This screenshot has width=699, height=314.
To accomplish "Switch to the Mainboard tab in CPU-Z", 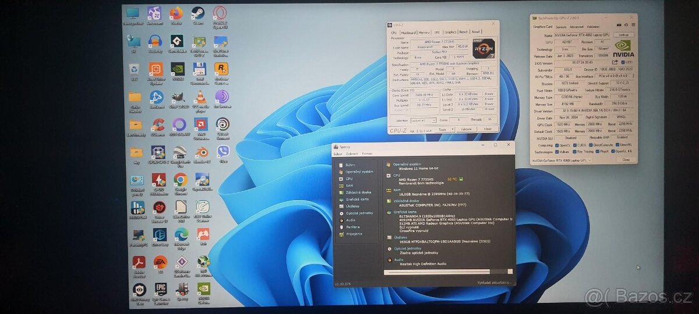I will pyautogui.click(x=408, y=33).
